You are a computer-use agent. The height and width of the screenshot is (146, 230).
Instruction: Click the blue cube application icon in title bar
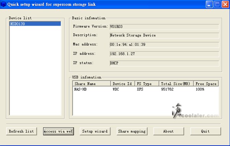(x=3, y=4)
